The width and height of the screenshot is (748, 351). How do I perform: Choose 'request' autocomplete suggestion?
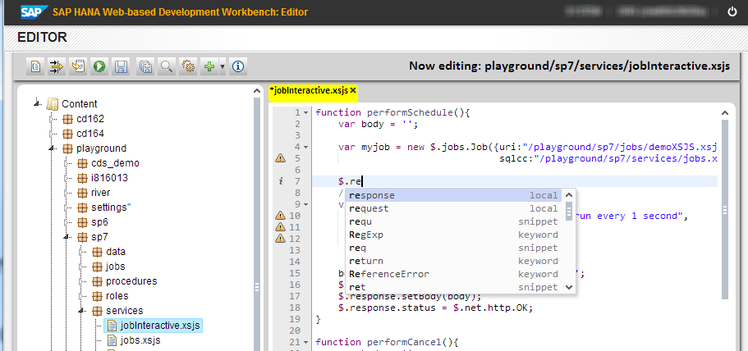454,208
